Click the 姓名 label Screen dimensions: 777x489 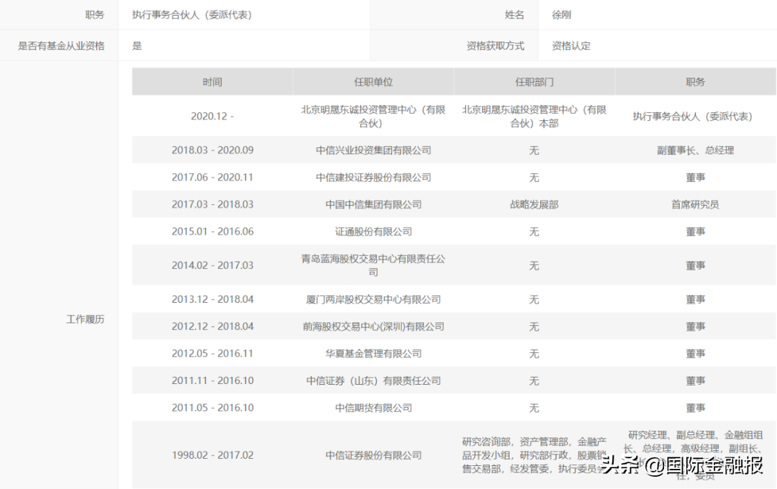[x=514, y=15]
